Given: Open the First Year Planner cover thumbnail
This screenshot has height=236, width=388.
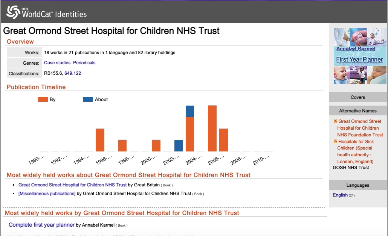Looking at the screenshot, I should tap(357, 56).
